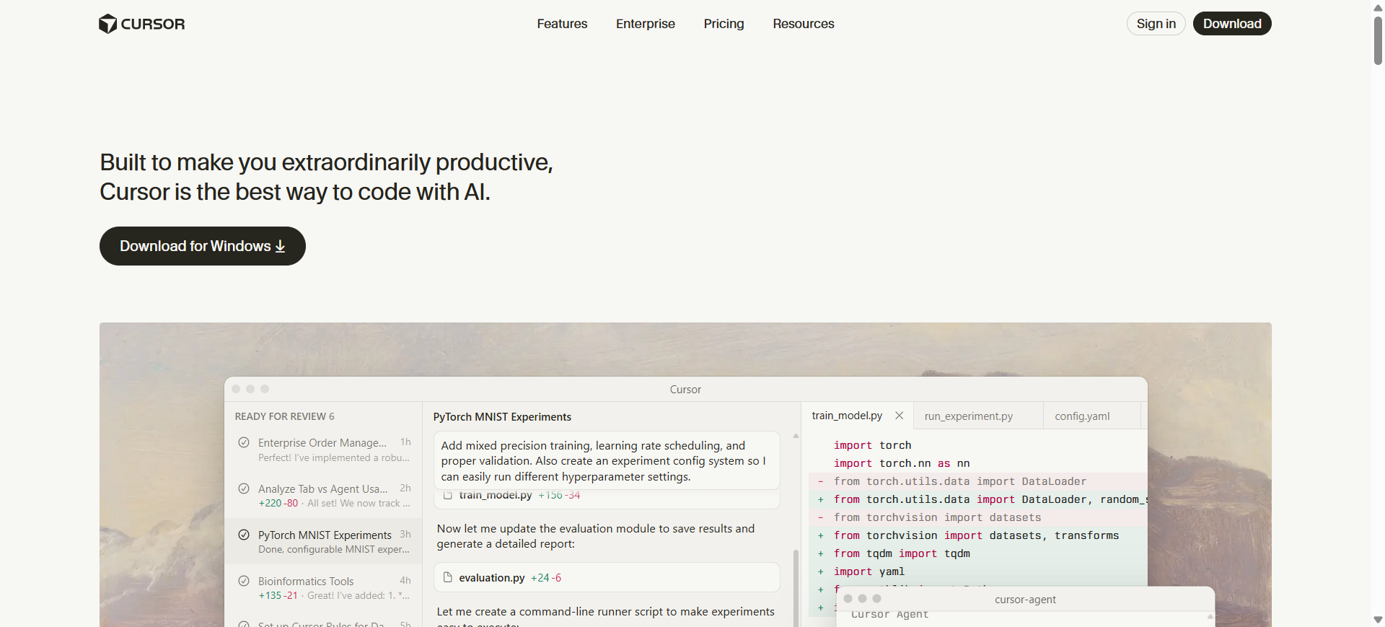This screenshot has height=627, width=1385.
Task: Click the first dot on cursor-agent window
Action: pos(848,599)
